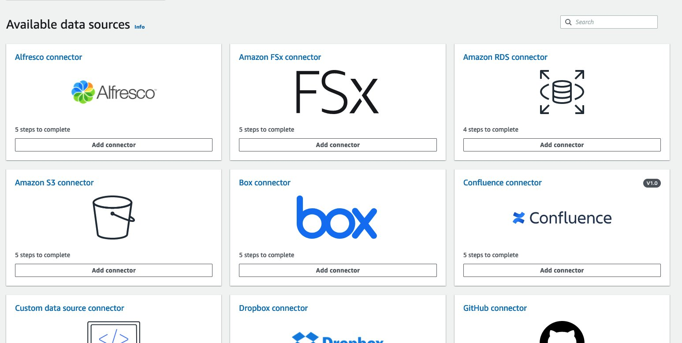Image resolution: width=682 pixels, height=343 pixels.
Task: Click "5 steps to complete" on Alfresco card
Action: [x=42, y=129]
